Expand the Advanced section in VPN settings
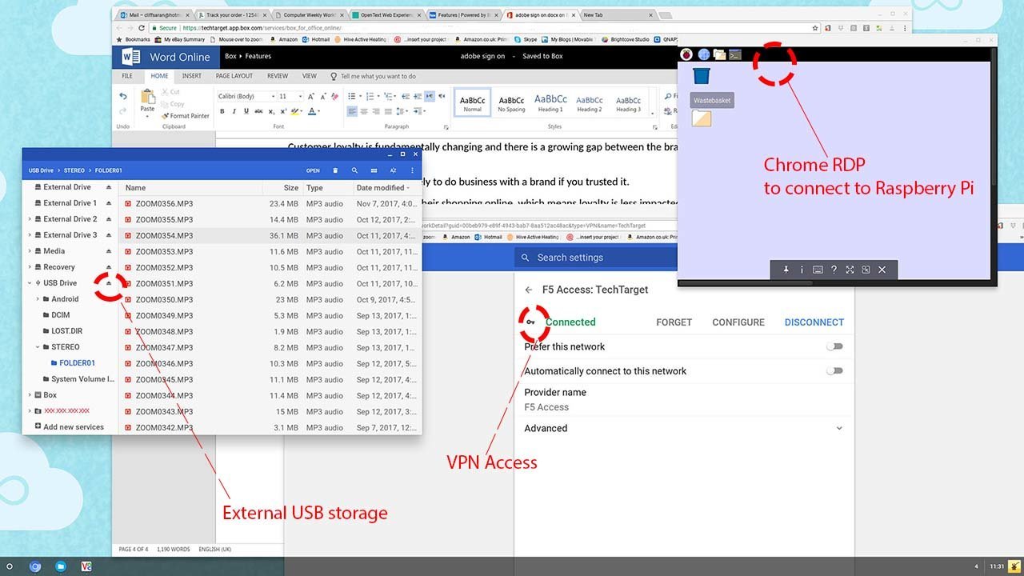Screen dimensions: 1024x576 [838, 429]
